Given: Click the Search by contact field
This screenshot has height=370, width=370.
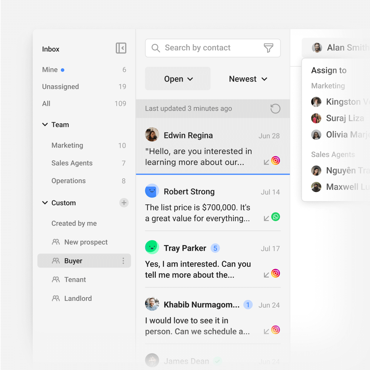Looking at the screenshot, I should click(x=209, y=48).
